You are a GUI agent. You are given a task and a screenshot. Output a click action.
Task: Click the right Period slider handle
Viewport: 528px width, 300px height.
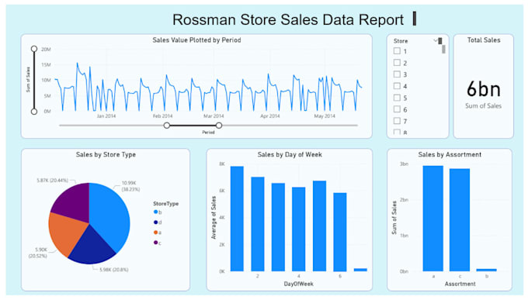tap(219, 126)
